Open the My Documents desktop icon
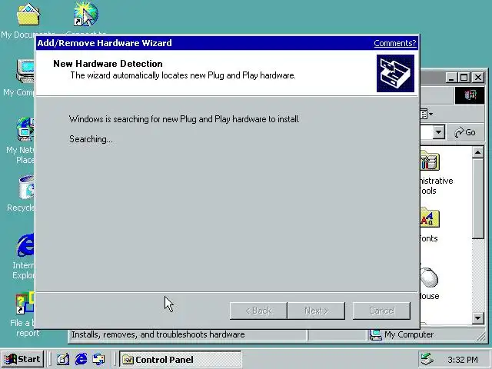The width and height of the screenshot is (492, 369). click(28, 15)
